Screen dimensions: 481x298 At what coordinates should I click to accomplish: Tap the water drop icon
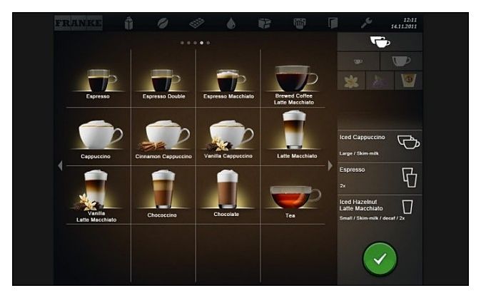click(231, 24)
